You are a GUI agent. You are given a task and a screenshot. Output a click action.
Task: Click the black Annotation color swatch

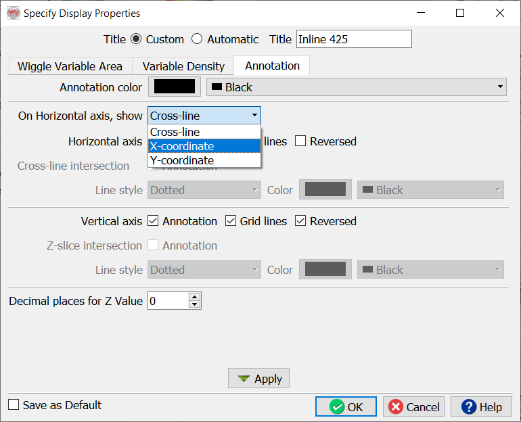pos(175,87)
